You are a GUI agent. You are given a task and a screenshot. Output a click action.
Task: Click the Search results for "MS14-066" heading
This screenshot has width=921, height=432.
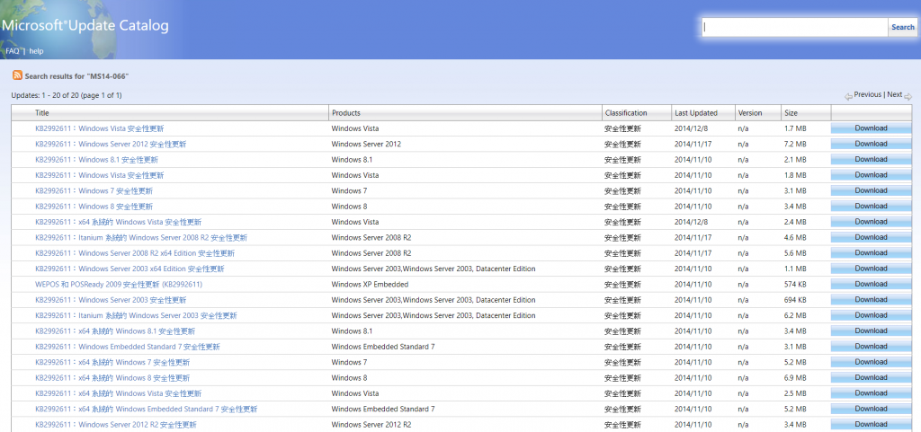[76, 76]
